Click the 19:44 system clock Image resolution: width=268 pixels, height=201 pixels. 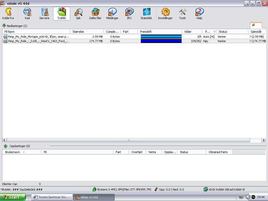click(x=261, y=197)
